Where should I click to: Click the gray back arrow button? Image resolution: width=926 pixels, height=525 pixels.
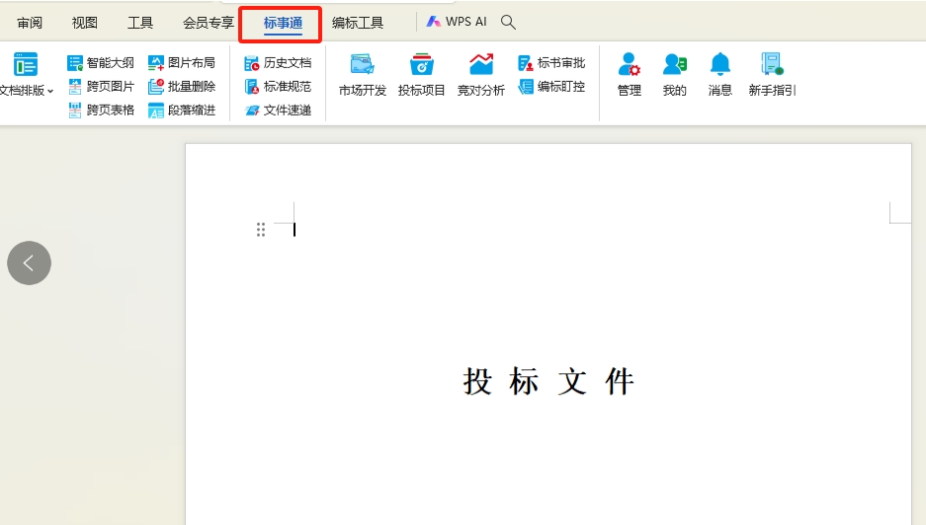[29, 262]
